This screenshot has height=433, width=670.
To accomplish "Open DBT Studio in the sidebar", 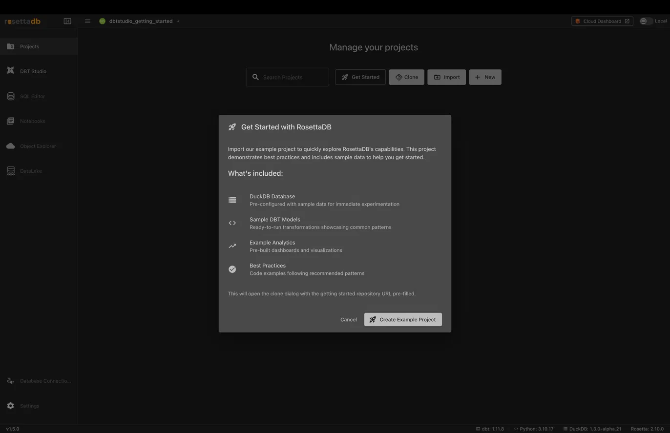I will (x=39, y=71).
